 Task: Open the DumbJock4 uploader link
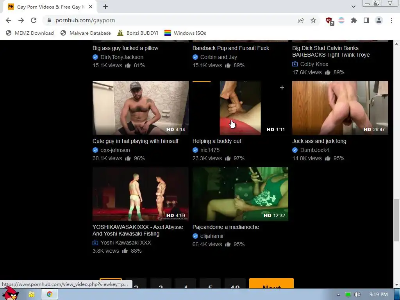(x=314, y=150)
